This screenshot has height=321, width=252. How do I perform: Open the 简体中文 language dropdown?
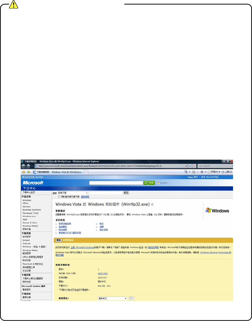[x=112, y=299]
